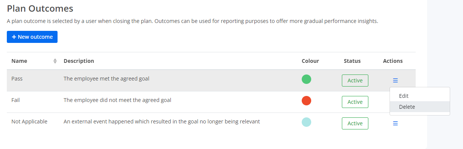
Task: Open the actions menu for Not Applicable
Action: click(395, 123)
